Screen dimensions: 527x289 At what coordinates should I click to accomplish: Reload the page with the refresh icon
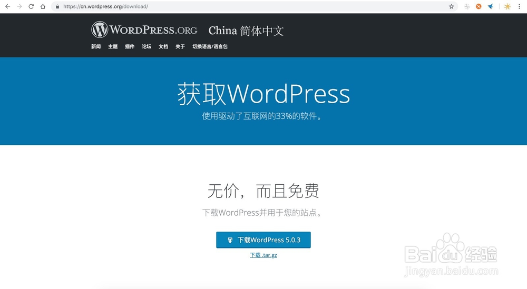(31, 6)
